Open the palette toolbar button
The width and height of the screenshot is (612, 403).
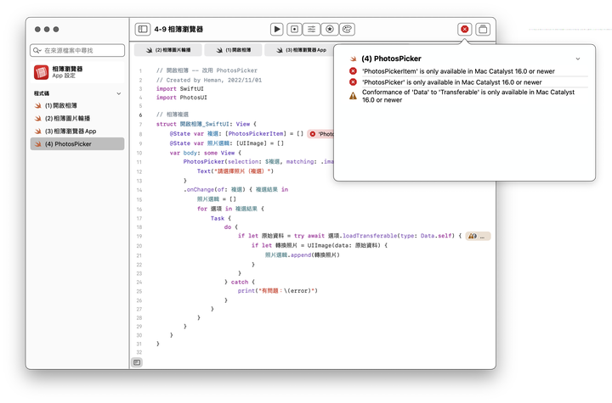[x=347, y=29]
